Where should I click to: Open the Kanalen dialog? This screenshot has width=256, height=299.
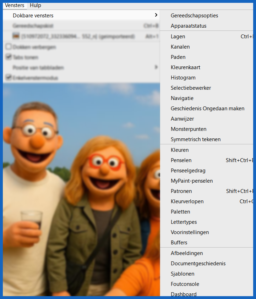tap(207, 47)
